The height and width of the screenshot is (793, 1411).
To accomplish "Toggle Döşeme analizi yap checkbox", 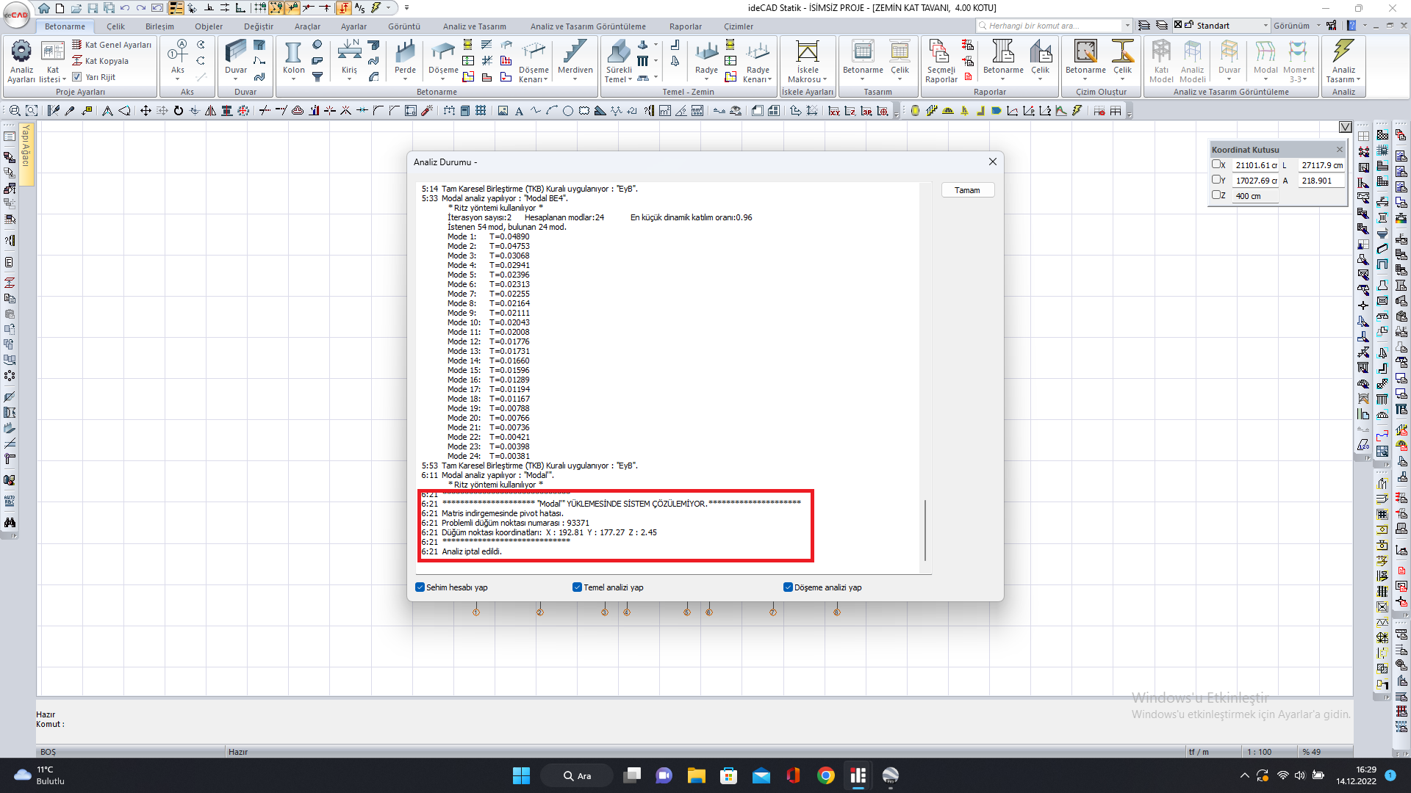I will 788,587.
